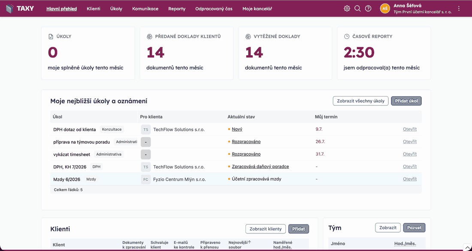472x251 pixels.
Task: Invite a member with Pozvat
Action: [x=414, y=228]
